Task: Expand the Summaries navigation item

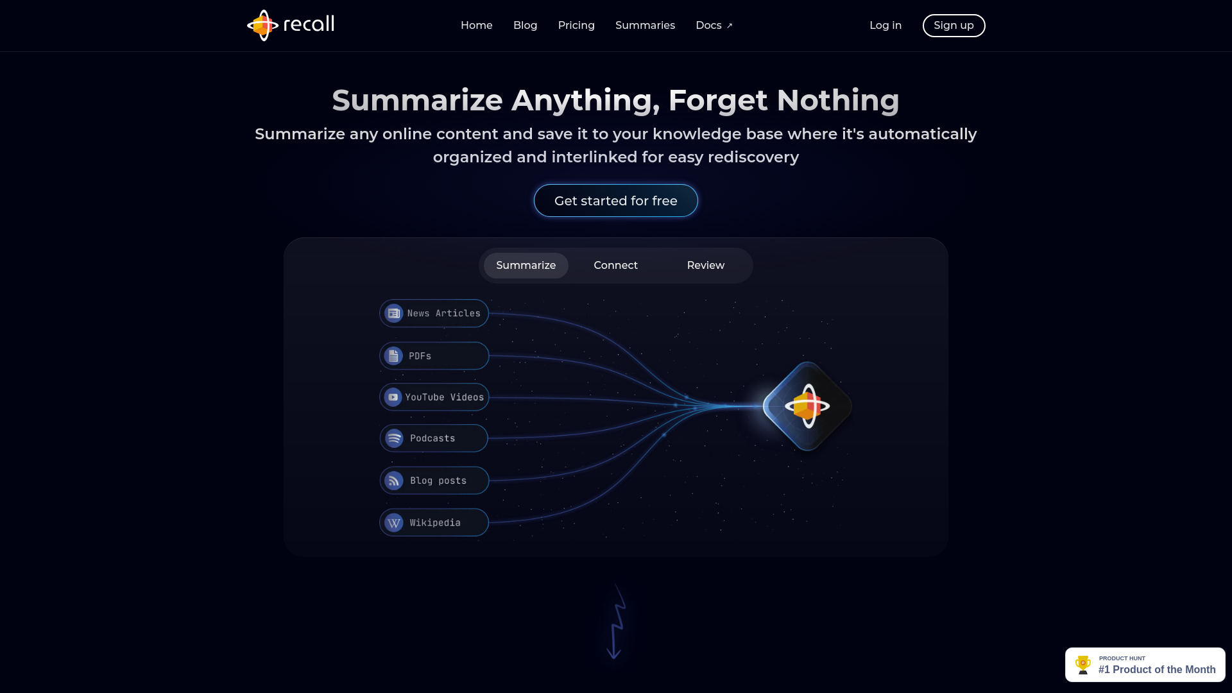Action: click(x=645, y=26)
